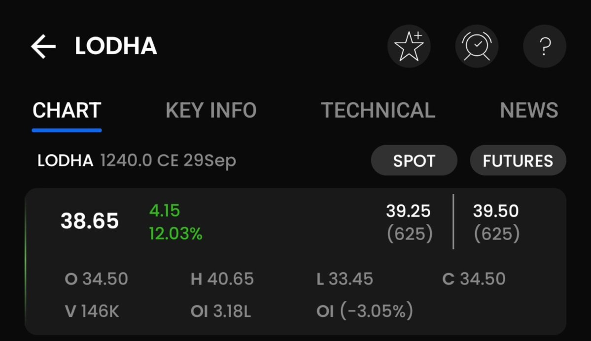Switch to the TECHNICAL tab
Screen dimensions: 591x341
pos(378,110)
